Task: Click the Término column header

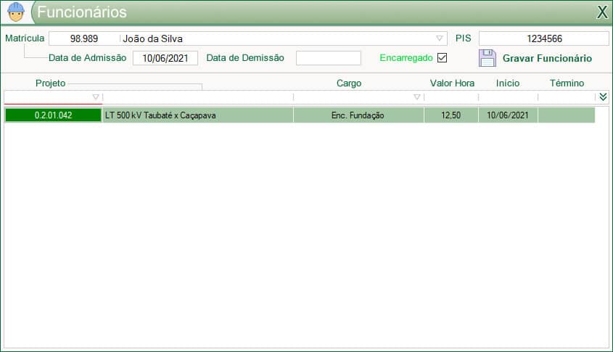Action: click(567, 83)
